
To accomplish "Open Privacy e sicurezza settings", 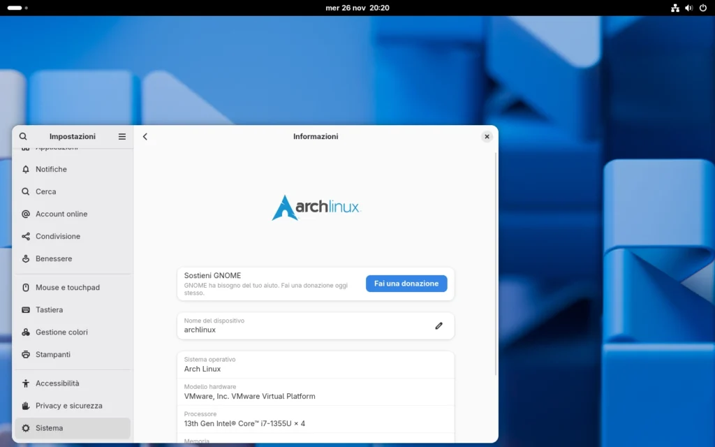I will 68,406.
